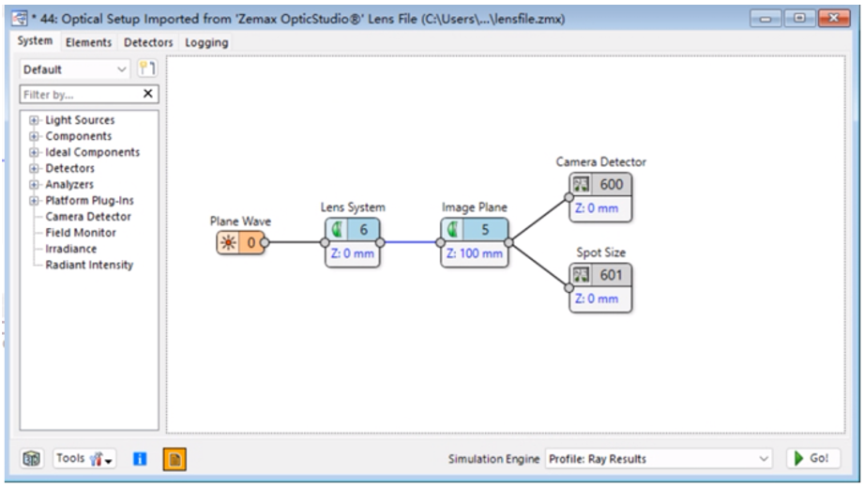Click the Plane Wave source sun icon
The image size is (864, 489).
click(228, 243)
